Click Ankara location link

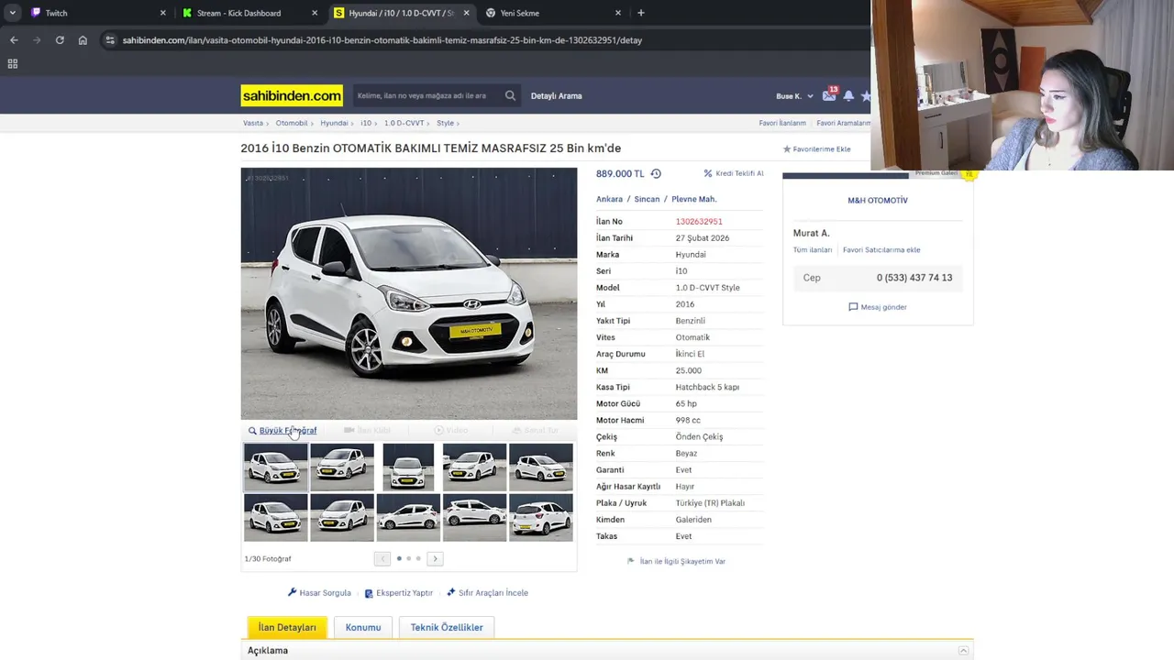point(609,199)
